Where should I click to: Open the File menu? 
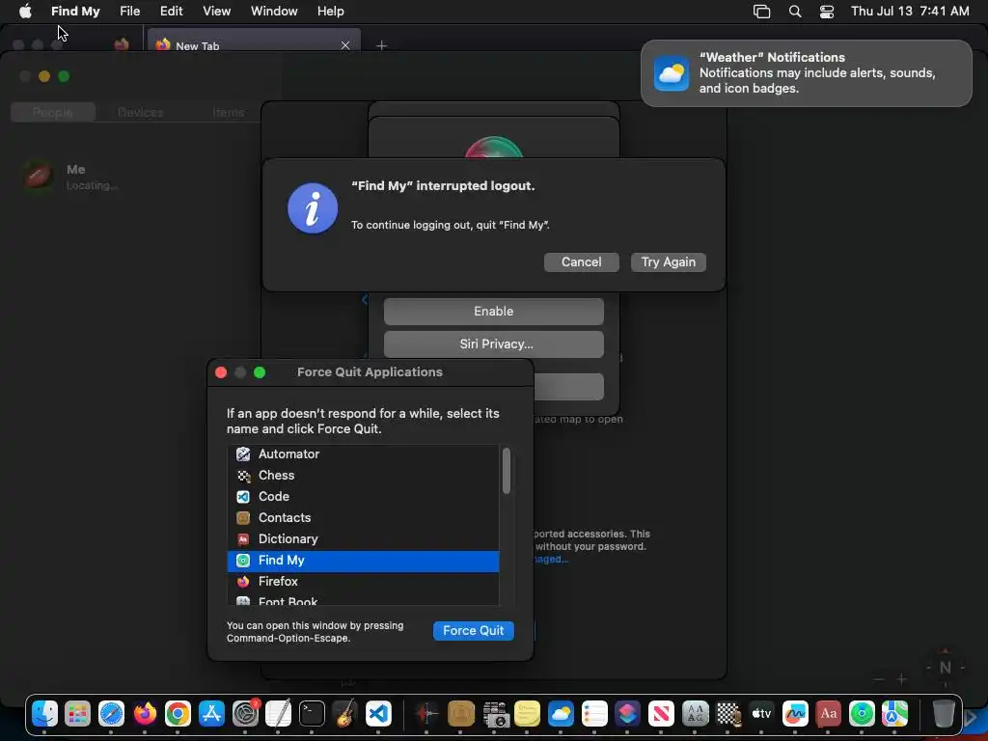[130, 12]
